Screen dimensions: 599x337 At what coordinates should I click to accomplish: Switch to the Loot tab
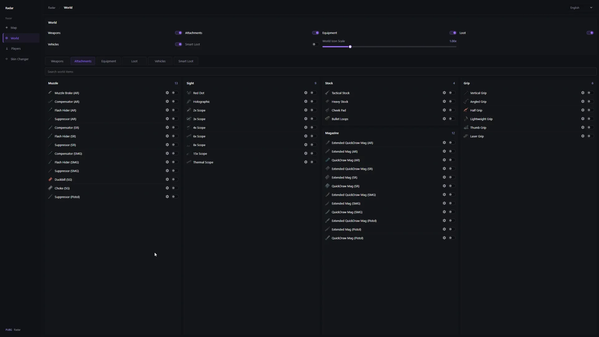134,61
